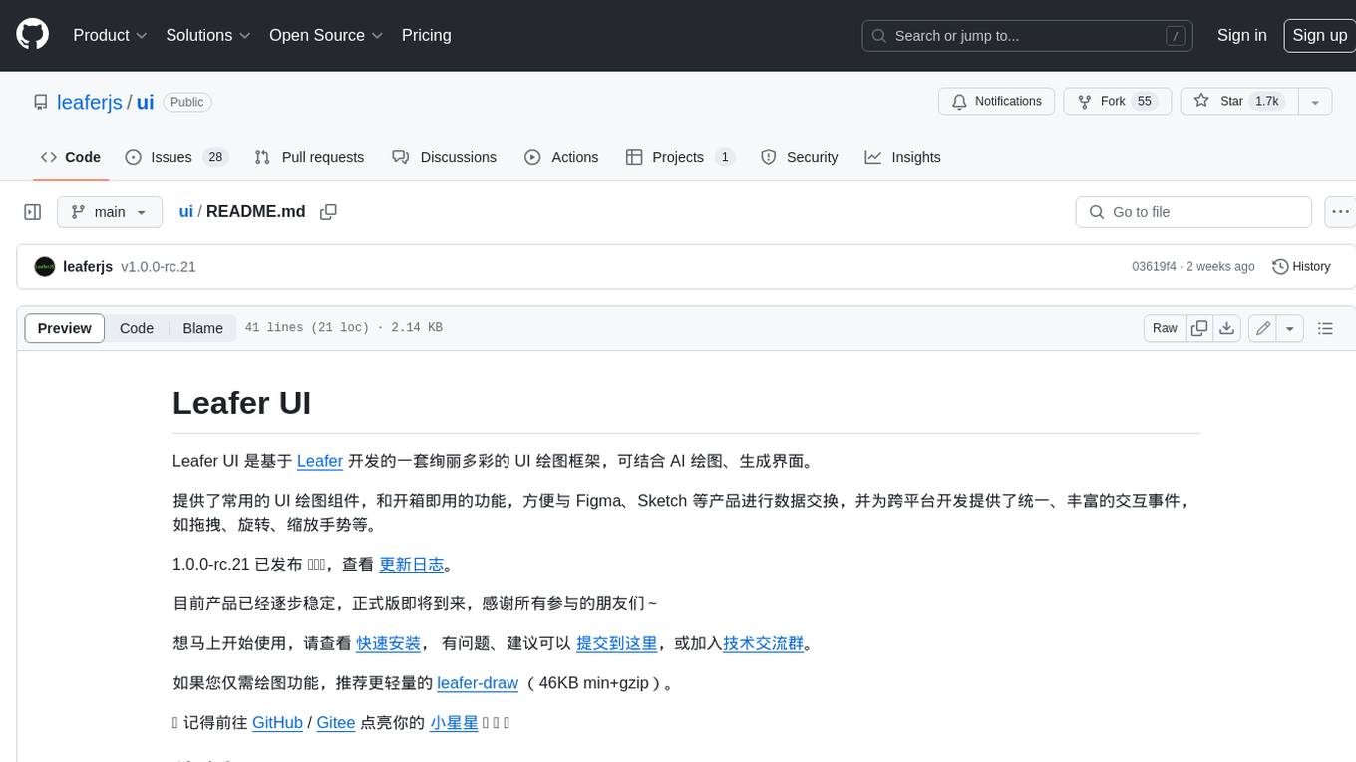Expand the star lists dropdown arrow
Screen dimensions: 1356x762
click(x=1315, y=102)
